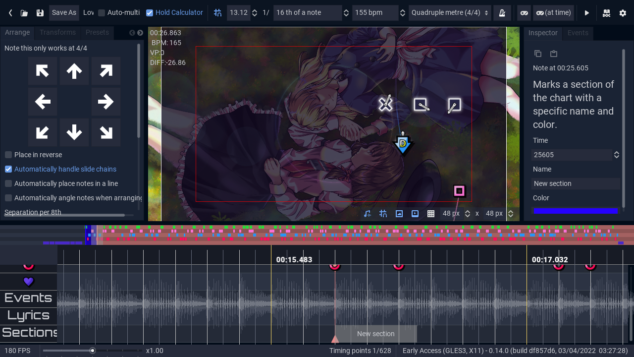The height and width of the screenshot is (357, 634).
Task: Switch to the Events tab
Action: 578,33
